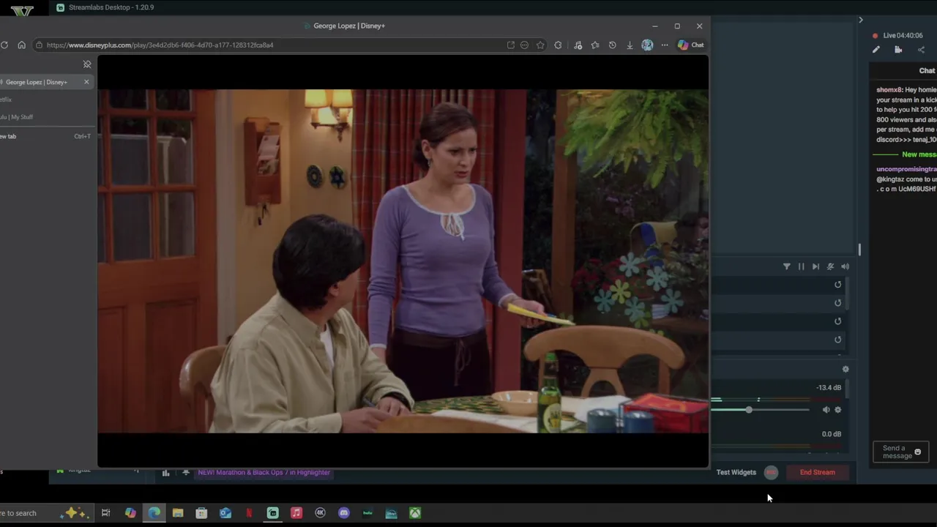The image size is (937, 527).
Task: Open Discord from the taskbar
Action: pos(344,513)
